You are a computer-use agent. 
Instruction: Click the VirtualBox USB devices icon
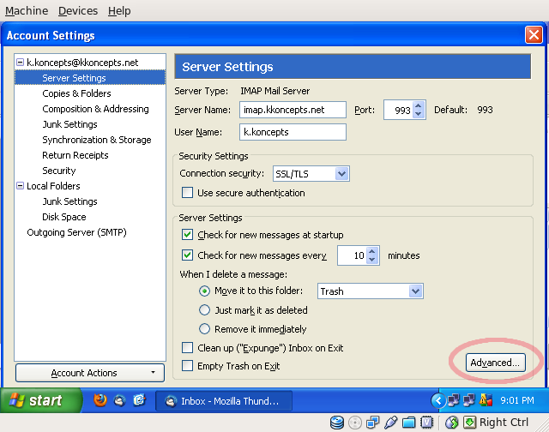(391, 423)
